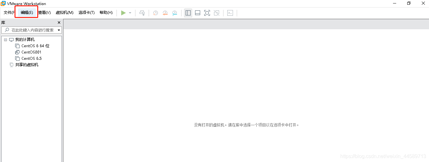Open the snapshot manager wrench icon
This screenshot has height=162, width=429.
[175, 13]
